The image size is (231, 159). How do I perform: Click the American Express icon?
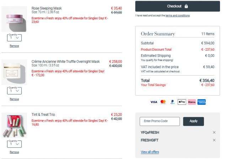tap(202, 102)
